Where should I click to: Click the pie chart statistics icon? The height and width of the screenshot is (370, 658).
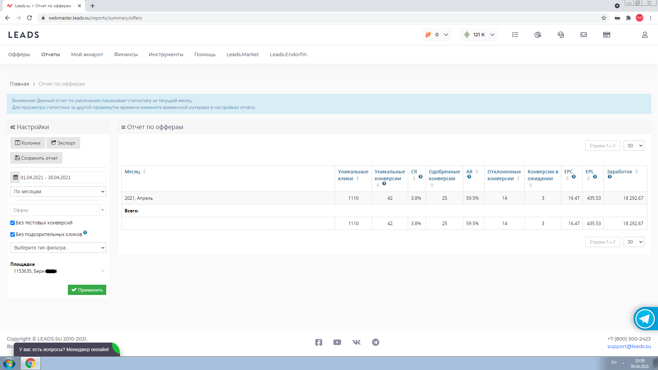point(538,35)
